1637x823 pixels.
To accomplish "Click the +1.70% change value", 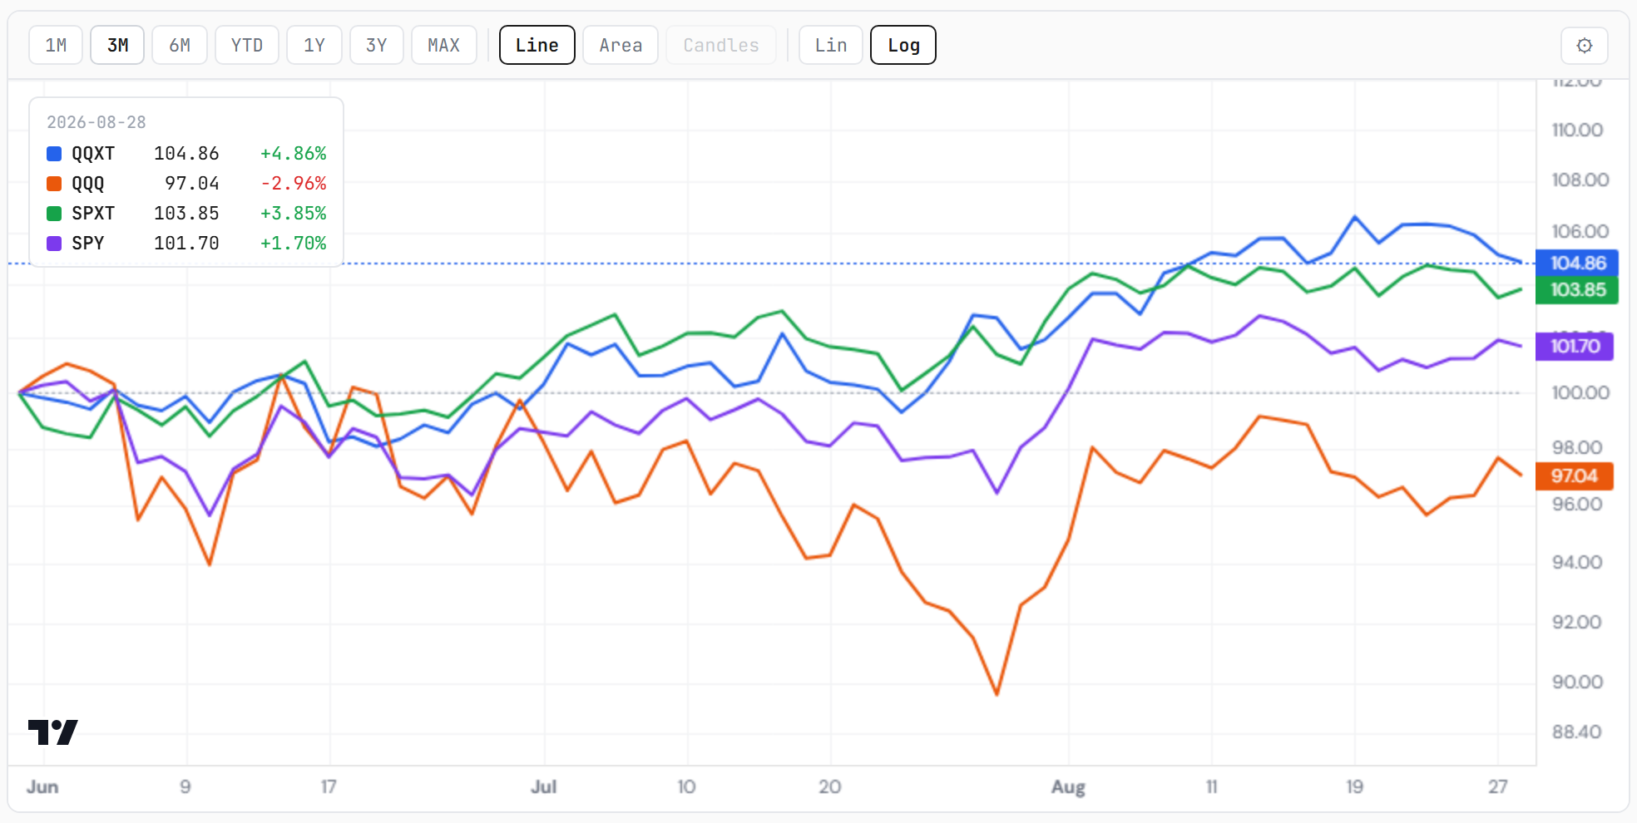I will pyautogui.click(x=293, y=244).
